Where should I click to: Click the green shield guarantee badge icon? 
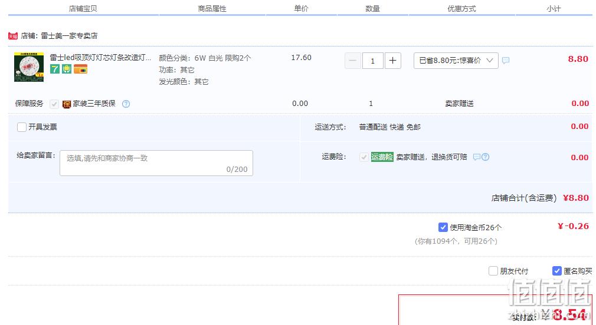point(67,69)
